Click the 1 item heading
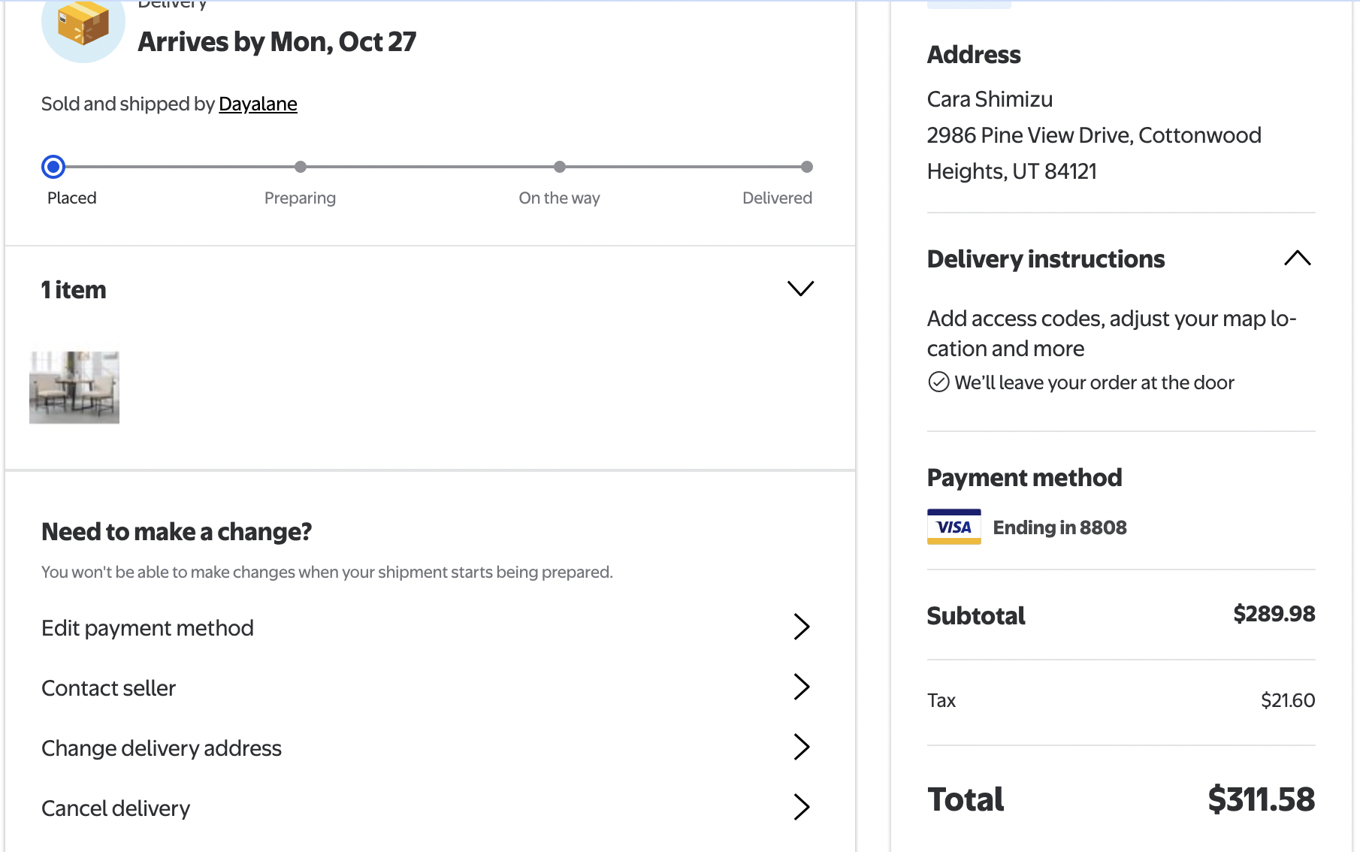Screen dimensions: 1360x852 click(x=74, y=290)
